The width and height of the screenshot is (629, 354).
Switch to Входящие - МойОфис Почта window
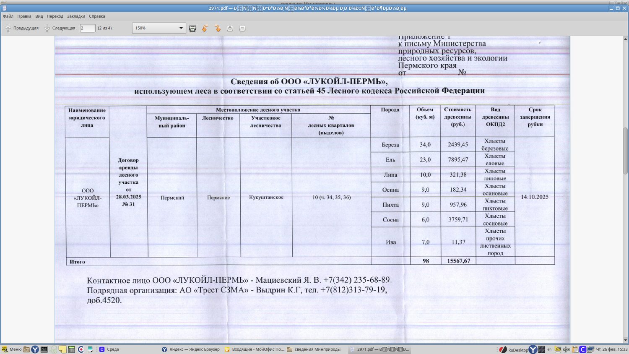coord(254,349)
